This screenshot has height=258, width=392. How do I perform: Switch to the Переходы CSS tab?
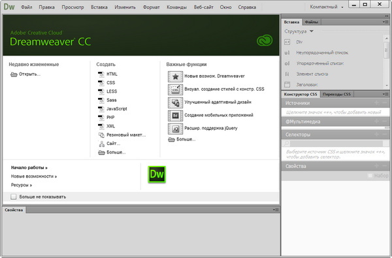[x=336, y=94]
